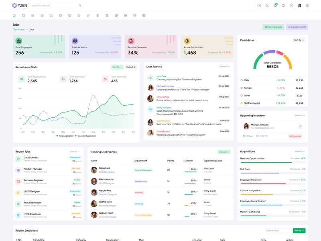This screenshot has height=241, width=321.
Task: Open Sort By dropdown in Recruitment Stats
Action: tap(117, 67)
